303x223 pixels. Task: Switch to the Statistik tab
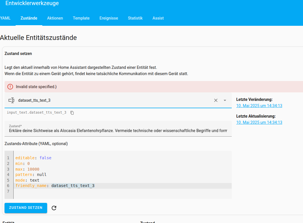pyautogui.click(x=135, y=18)
